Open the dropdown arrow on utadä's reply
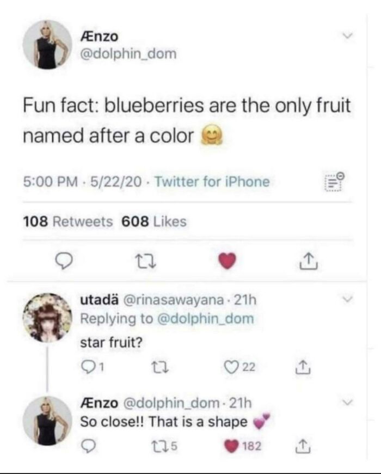Image resolution: width=381 pixels, height=474 pixels. pos(347,299)
